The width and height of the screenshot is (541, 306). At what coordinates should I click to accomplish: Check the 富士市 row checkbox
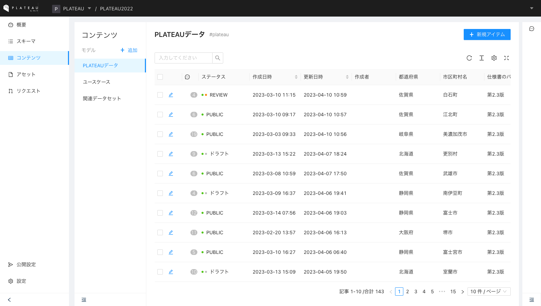click(160, 213)
